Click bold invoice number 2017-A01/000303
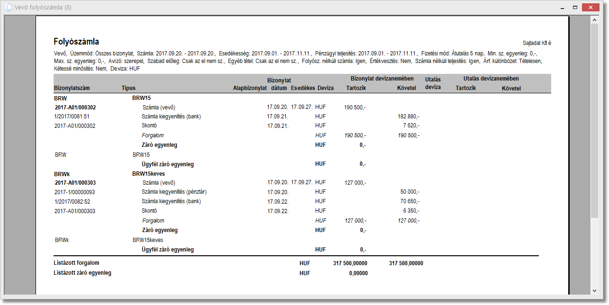The height and width of the screenshot is (305, 609). click(x=75, y=182)
